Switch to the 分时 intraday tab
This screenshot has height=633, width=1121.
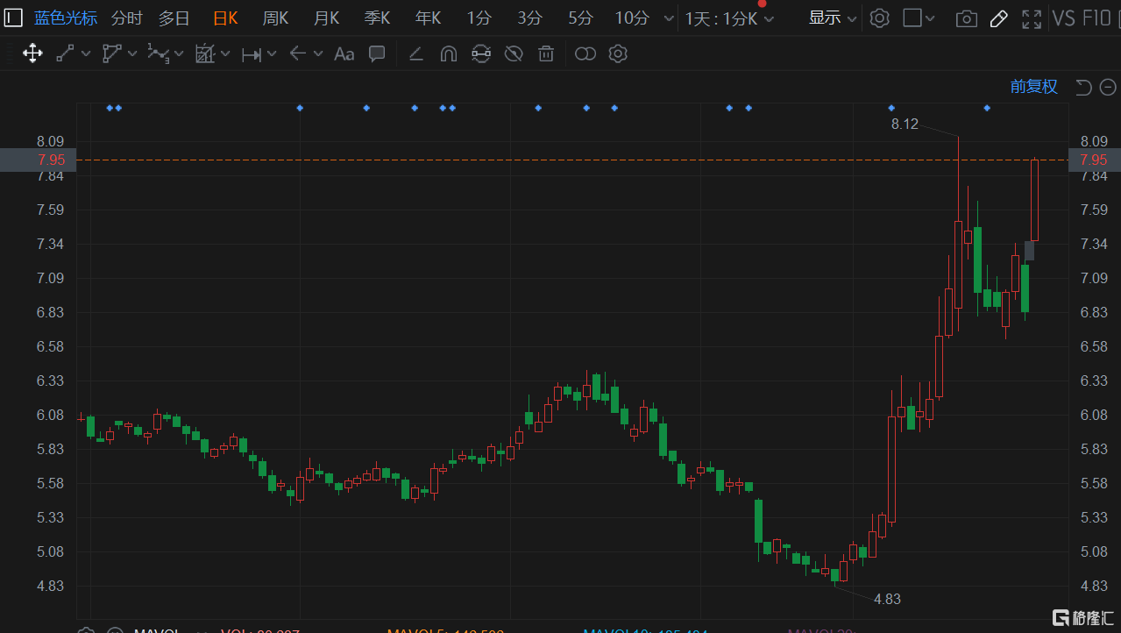click(x=126, y=18)
